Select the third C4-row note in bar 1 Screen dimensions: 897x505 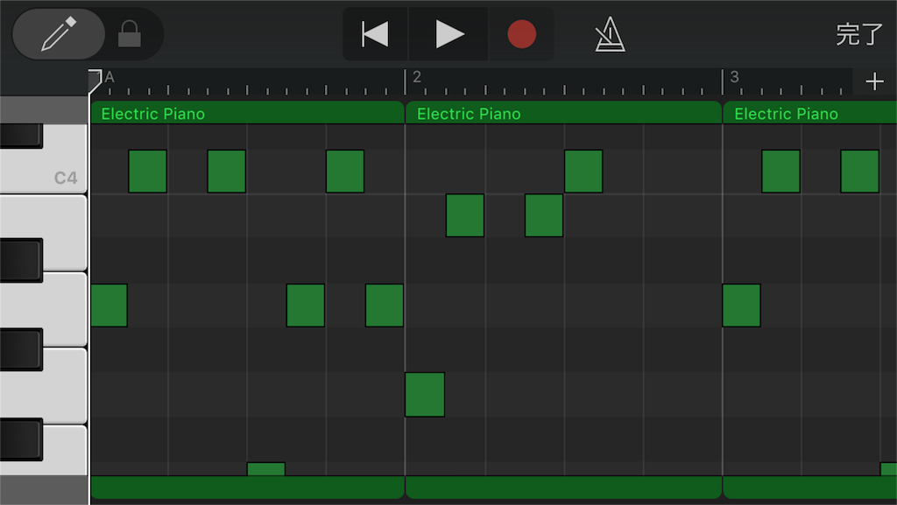345,172
